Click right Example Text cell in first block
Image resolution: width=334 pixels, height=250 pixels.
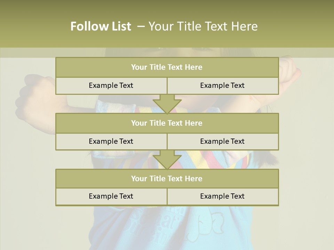pos(222,86)
